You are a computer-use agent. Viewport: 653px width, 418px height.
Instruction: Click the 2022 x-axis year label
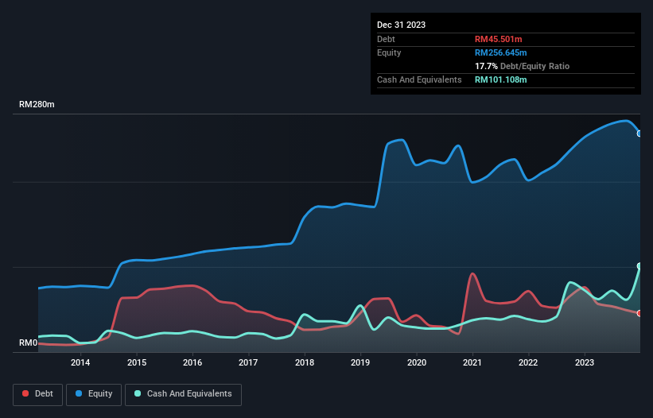(528, 362)
